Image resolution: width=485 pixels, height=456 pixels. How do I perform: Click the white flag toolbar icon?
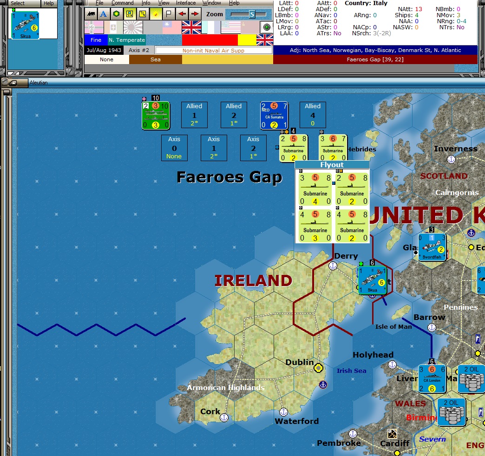click(x=169, y=14)
